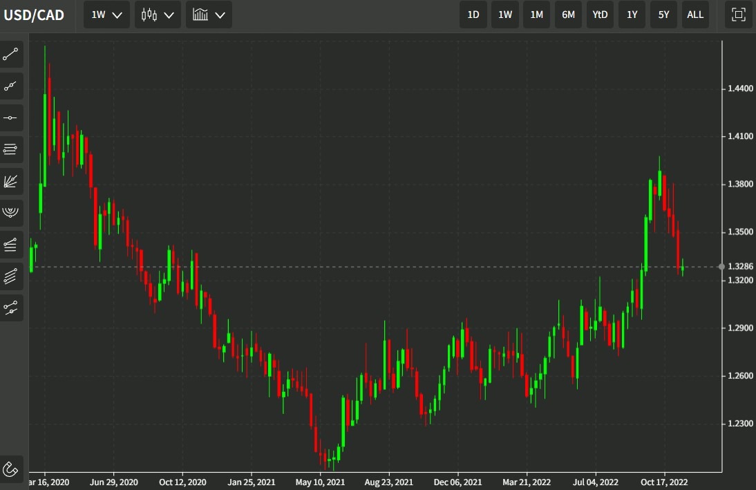Click the Jan 25, 2021 date label
This screenshot has width=756, height=490.
(x=252, y=482)
